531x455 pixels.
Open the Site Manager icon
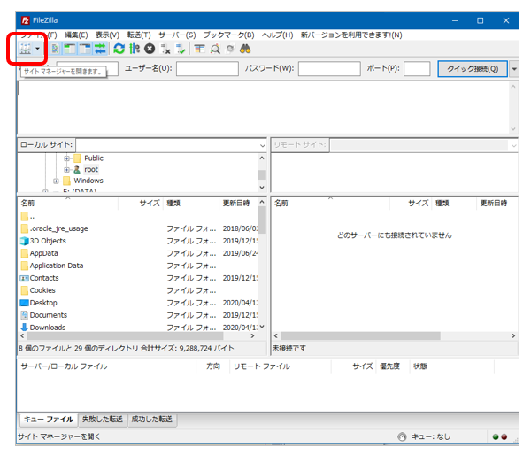coord(26,49)
